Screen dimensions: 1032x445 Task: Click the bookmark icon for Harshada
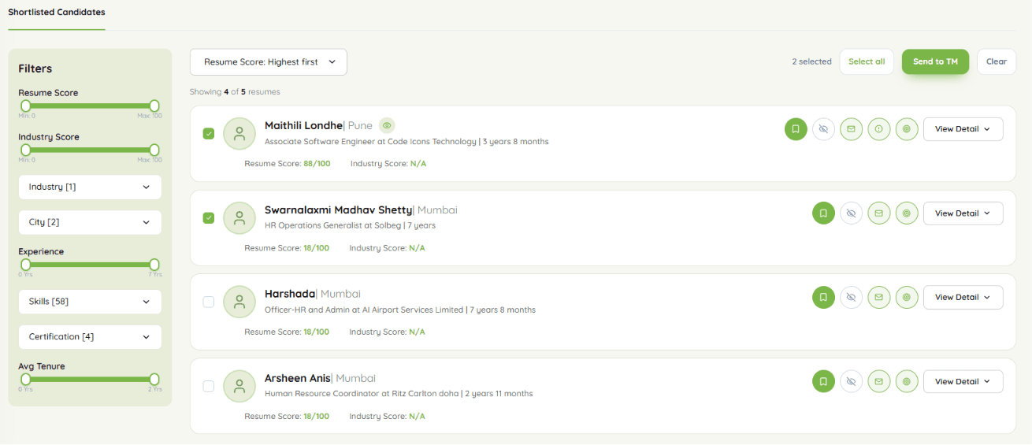click(823, 298)
